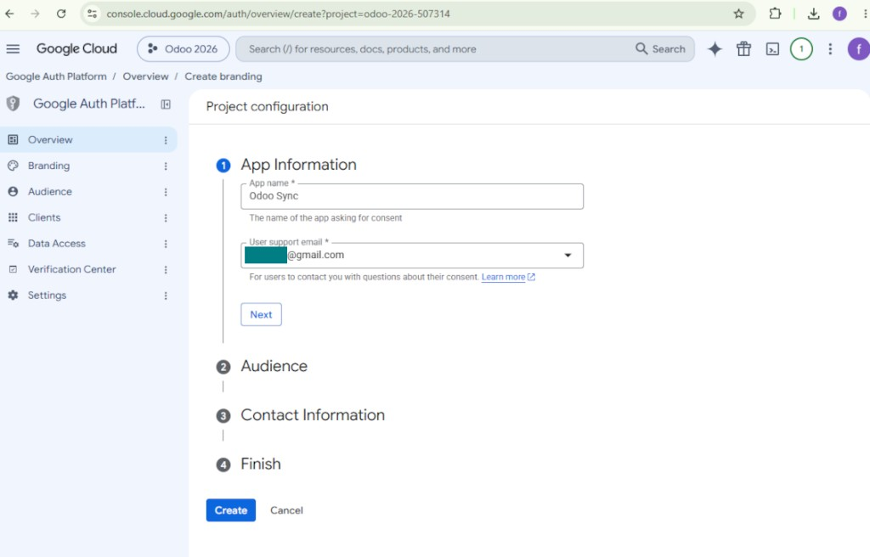Open the Chrome three-dot menu

click(x=865, y=14)
